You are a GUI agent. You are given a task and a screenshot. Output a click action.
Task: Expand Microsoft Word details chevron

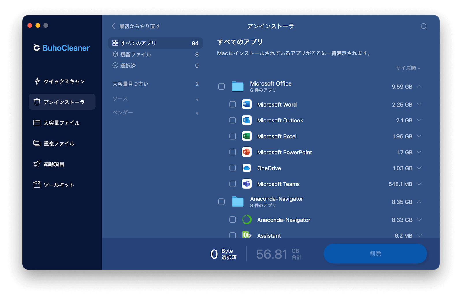click(419, 104)
